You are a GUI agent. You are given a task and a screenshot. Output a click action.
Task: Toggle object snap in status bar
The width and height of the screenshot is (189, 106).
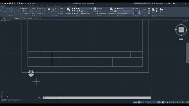point(159,102)
